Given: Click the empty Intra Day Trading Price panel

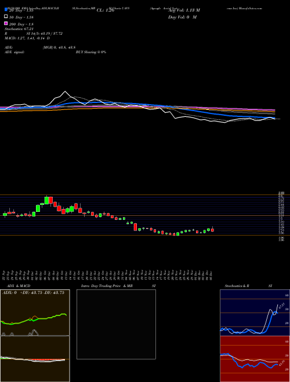Looking at the screenshot, I should (x=116, y=324).
